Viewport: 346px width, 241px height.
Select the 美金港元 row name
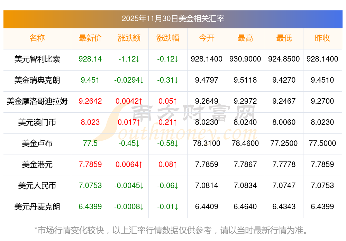(37, 165)
